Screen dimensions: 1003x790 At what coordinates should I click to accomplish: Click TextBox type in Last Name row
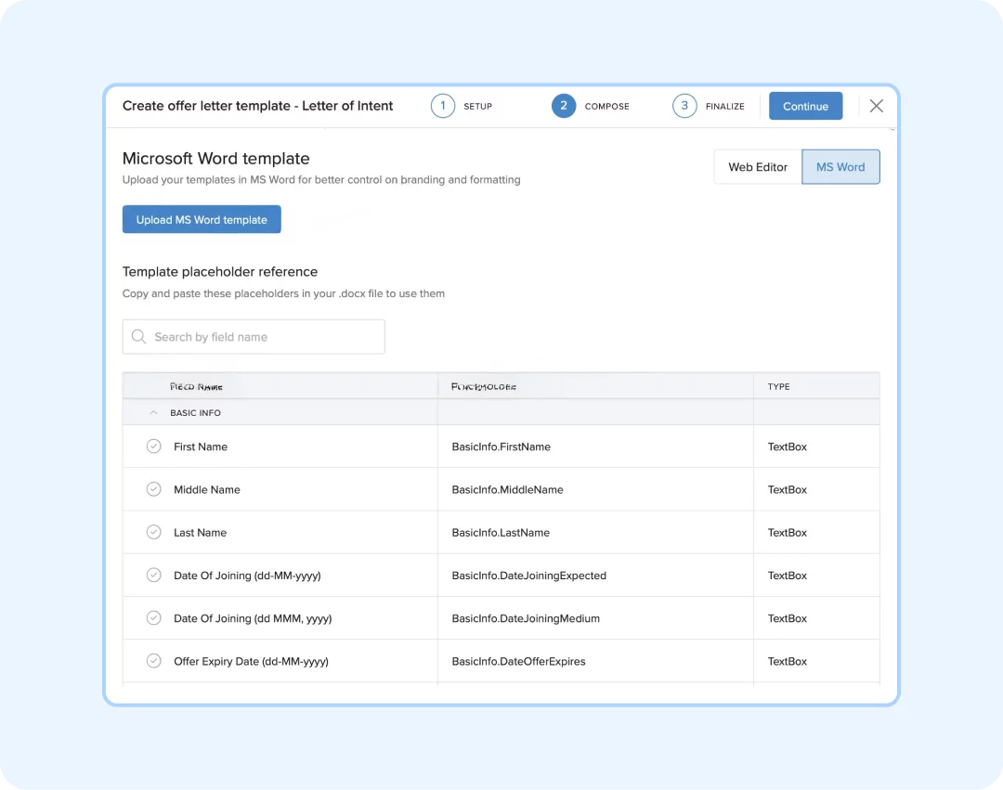[787, 533]
